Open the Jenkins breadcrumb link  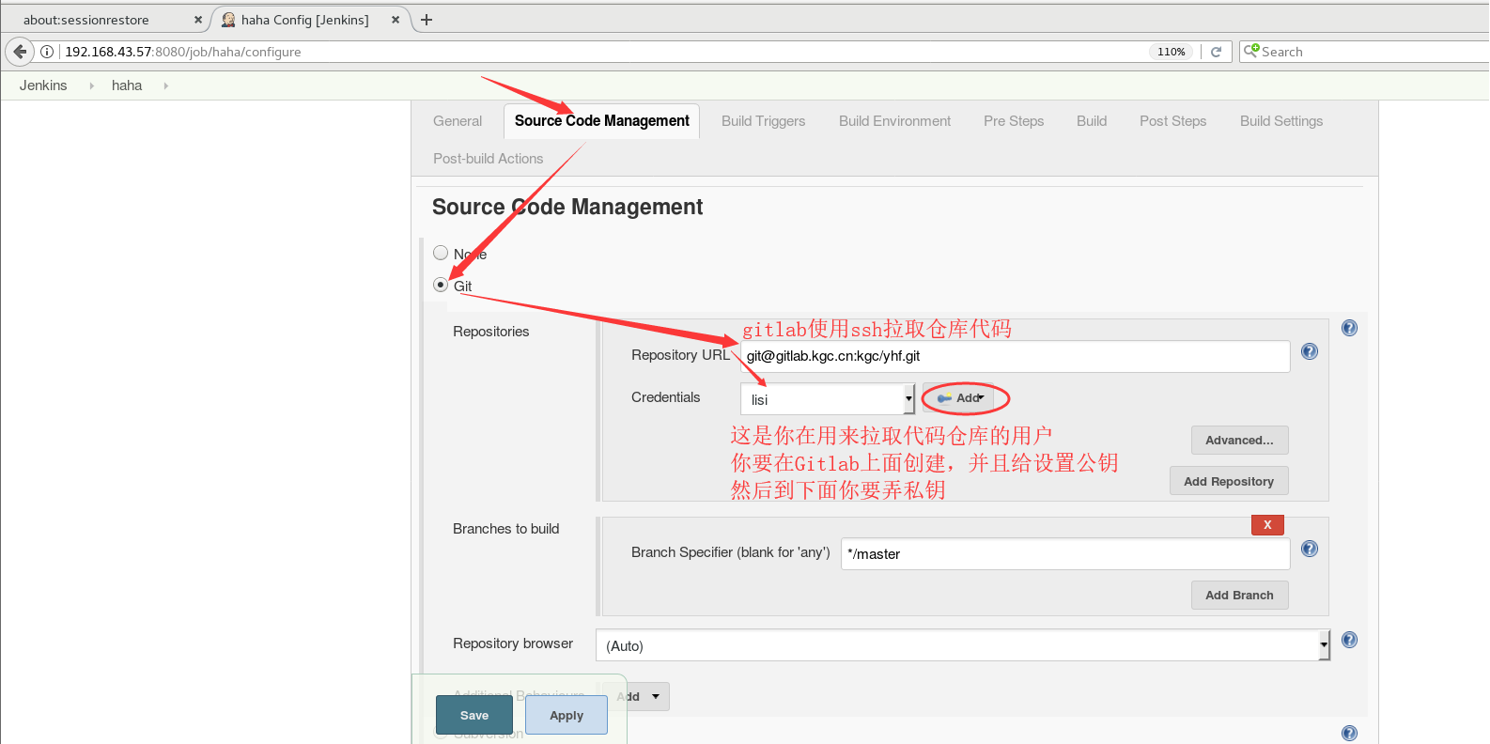pyautogui.click(x=43, y=85)
